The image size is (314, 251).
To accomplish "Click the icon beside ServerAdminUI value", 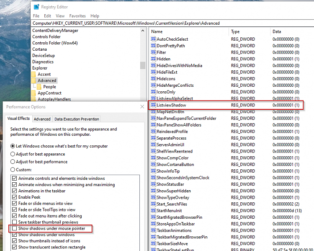I will [153, 145].
